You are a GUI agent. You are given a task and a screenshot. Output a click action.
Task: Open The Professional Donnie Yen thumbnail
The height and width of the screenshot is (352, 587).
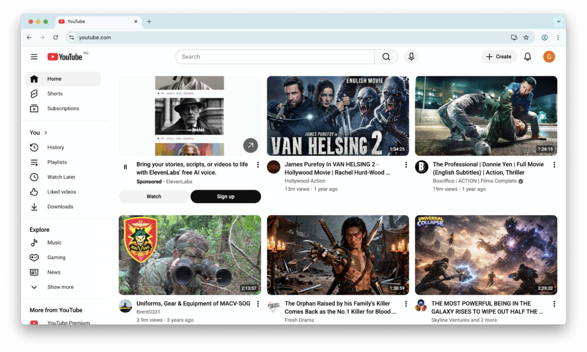pos(486,116)
